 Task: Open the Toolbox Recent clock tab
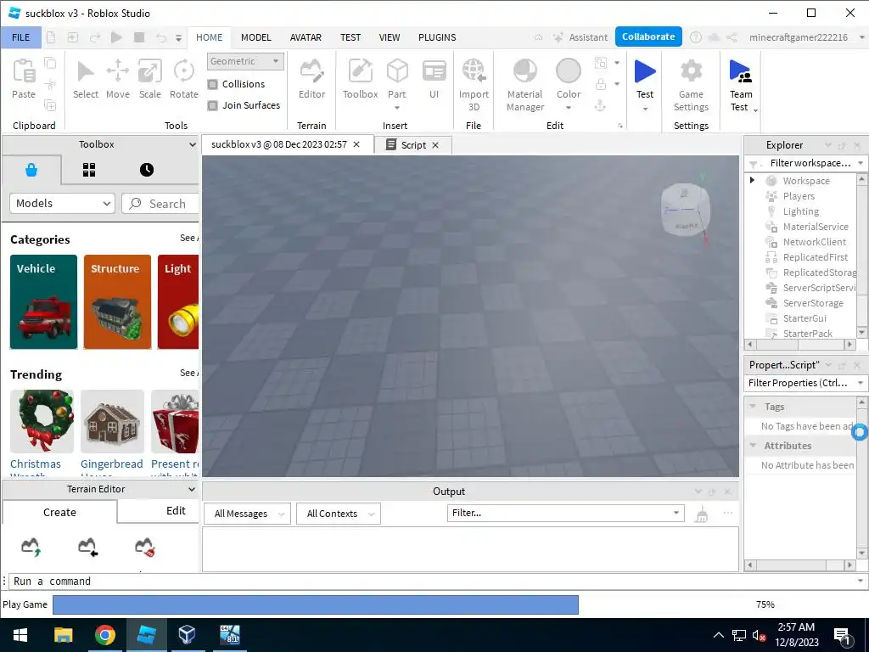146,170
